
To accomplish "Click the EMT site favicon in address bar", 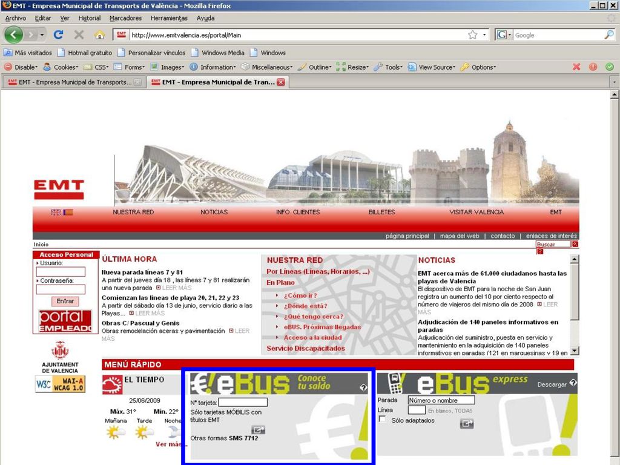I will tap(121, 35).
